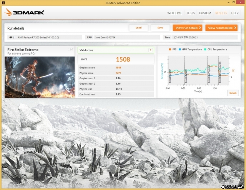Click the FireStrikePhysicsX graph marker

[209, 74]
